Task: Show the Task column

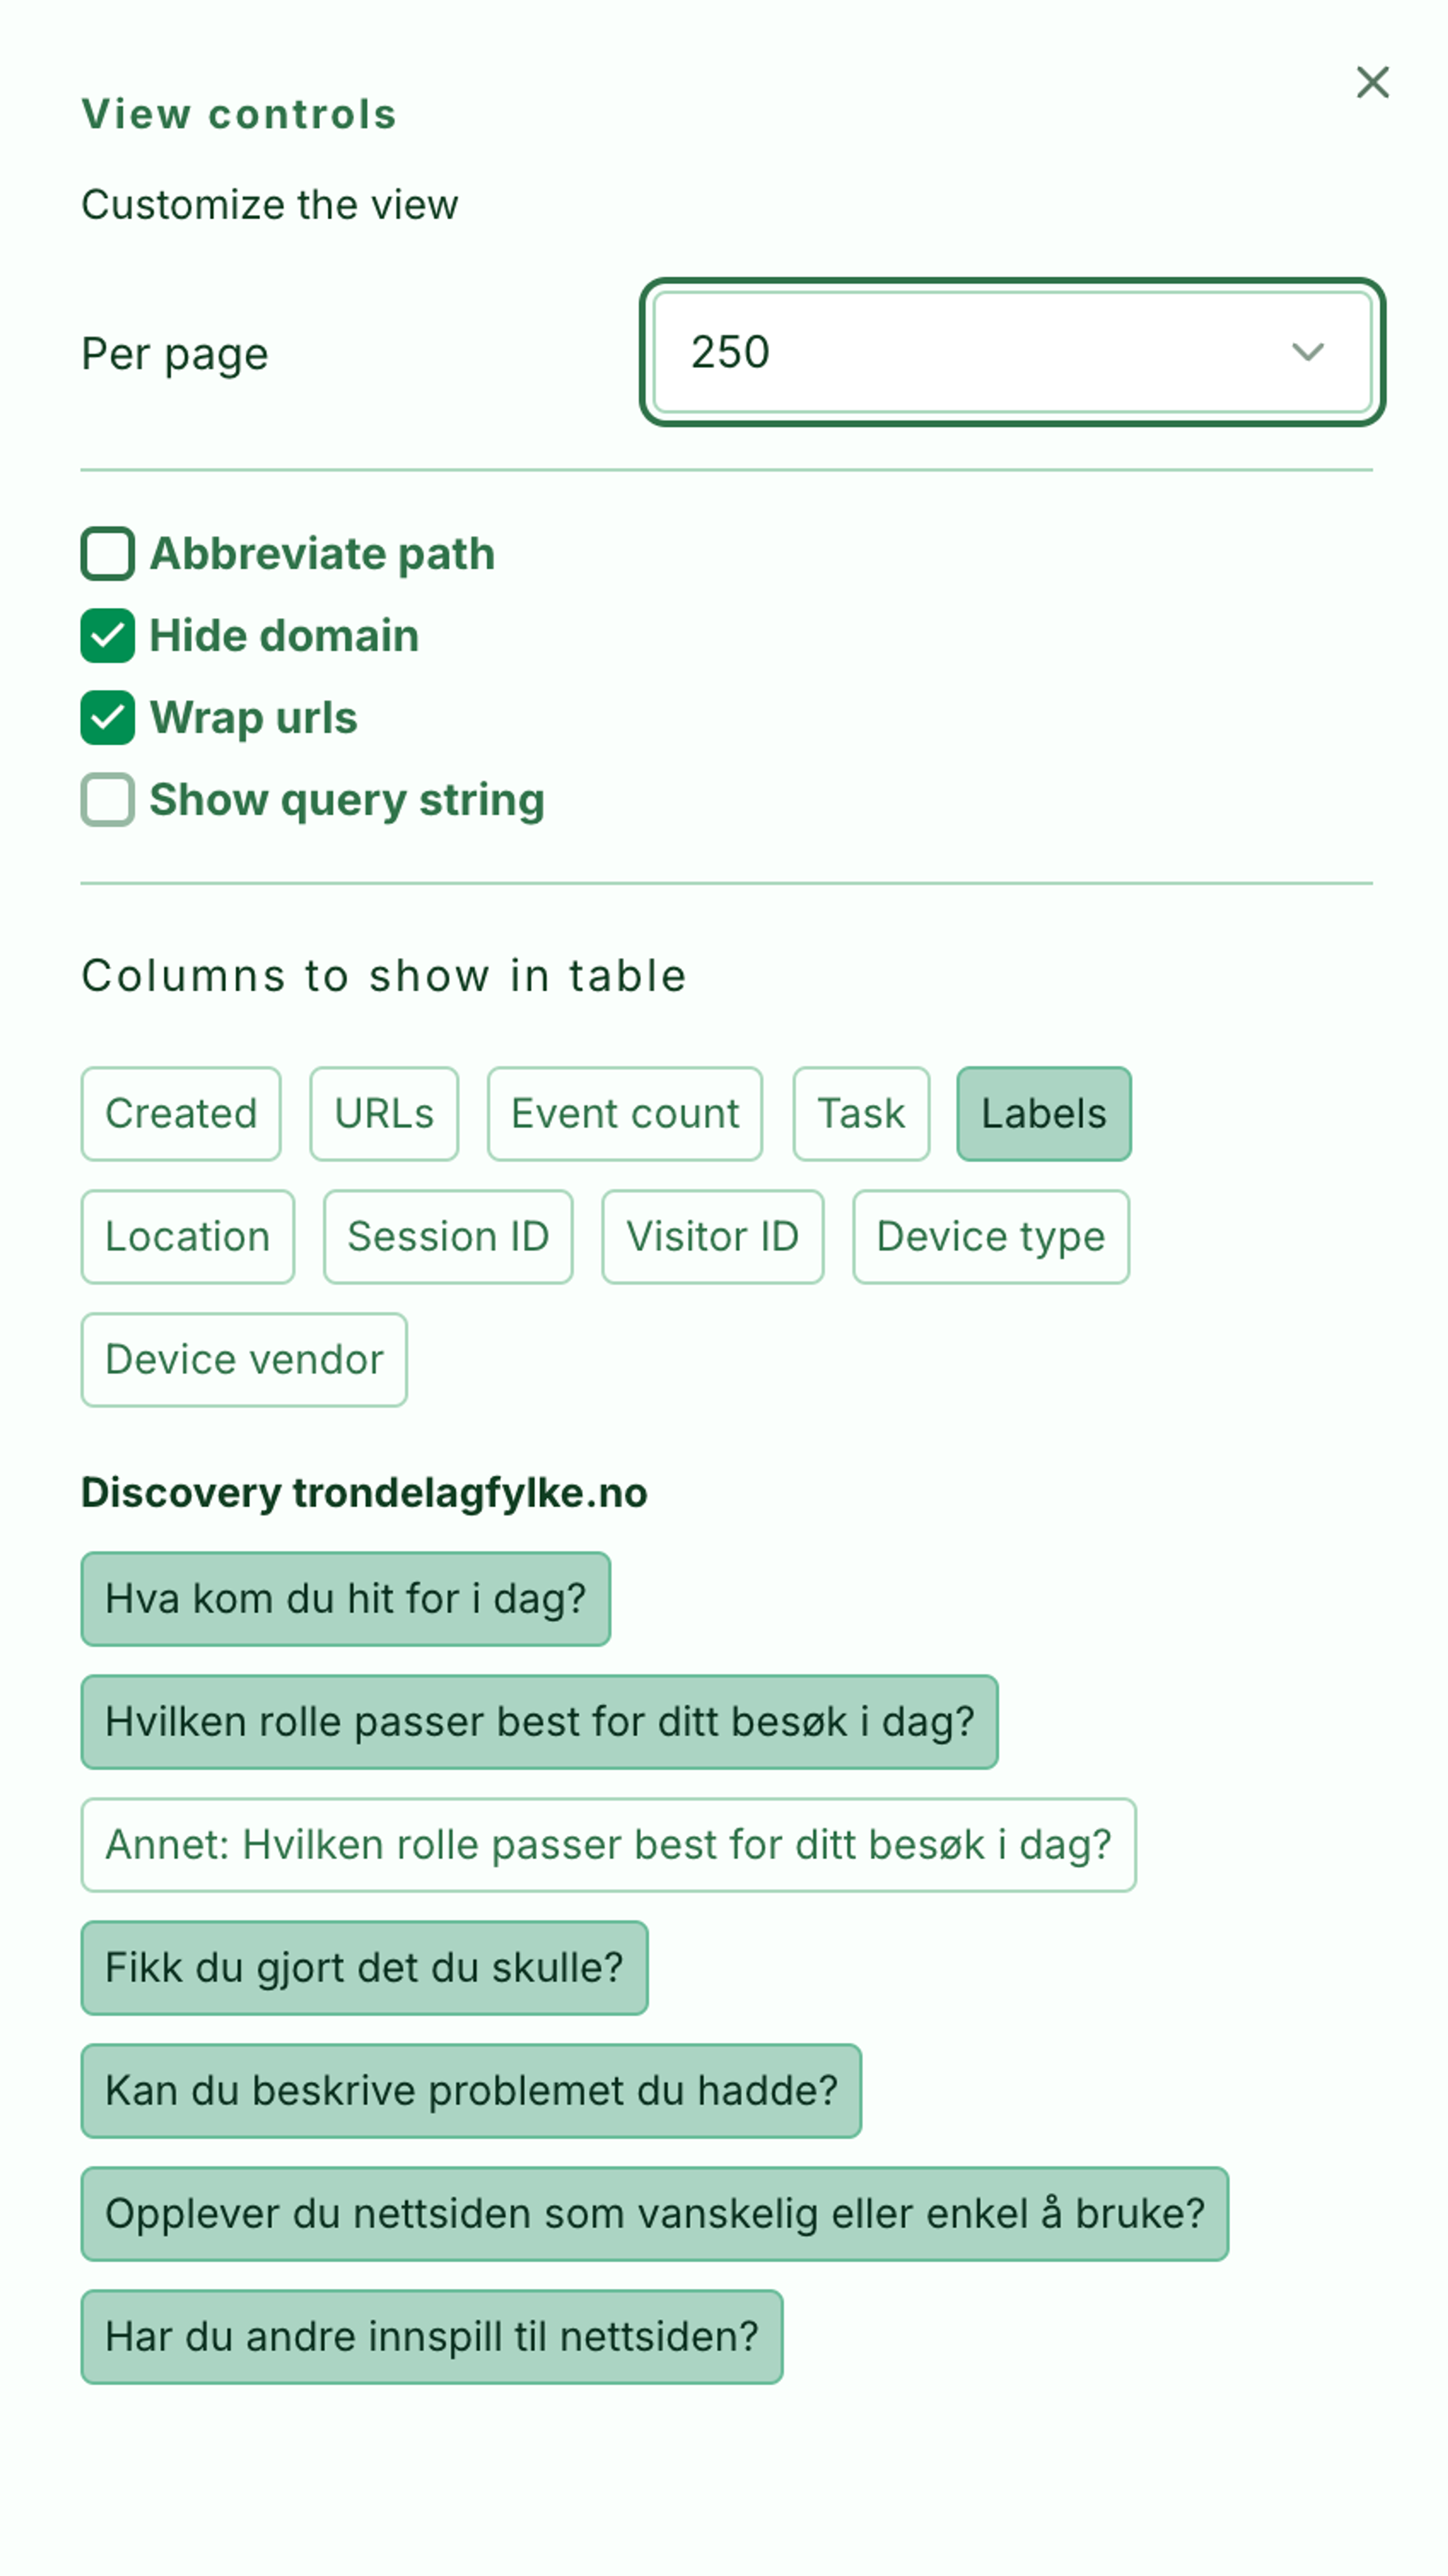Action: (x=861, y=1113)
